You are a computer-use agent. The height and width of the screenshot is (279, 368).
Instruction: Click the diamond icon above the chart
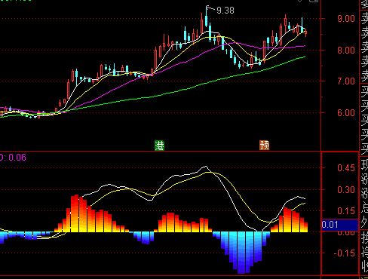click(x=299, y=1)
